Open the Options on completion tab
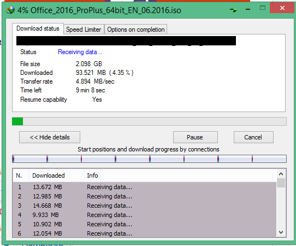Image resolution: width=296 pixels, height=246 pixels. point(136,30)
